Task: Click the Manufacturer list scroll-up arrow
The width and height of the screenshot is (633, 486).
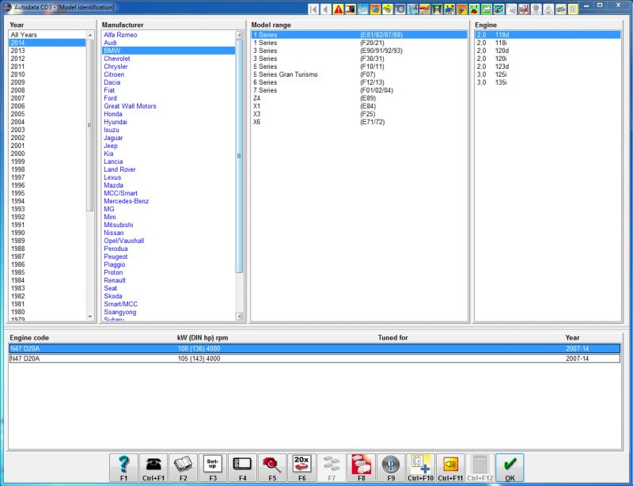Action: coord(239,35)
